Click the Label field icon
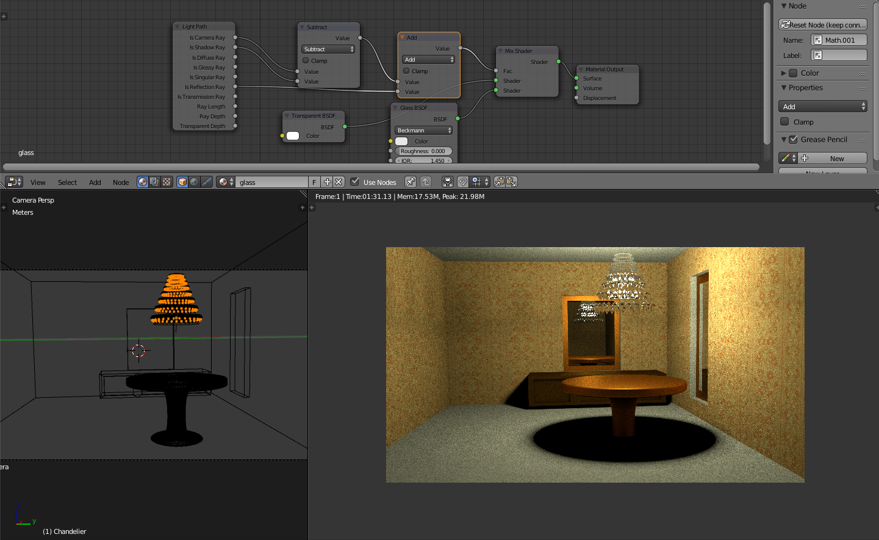 (x=818, y=56)
